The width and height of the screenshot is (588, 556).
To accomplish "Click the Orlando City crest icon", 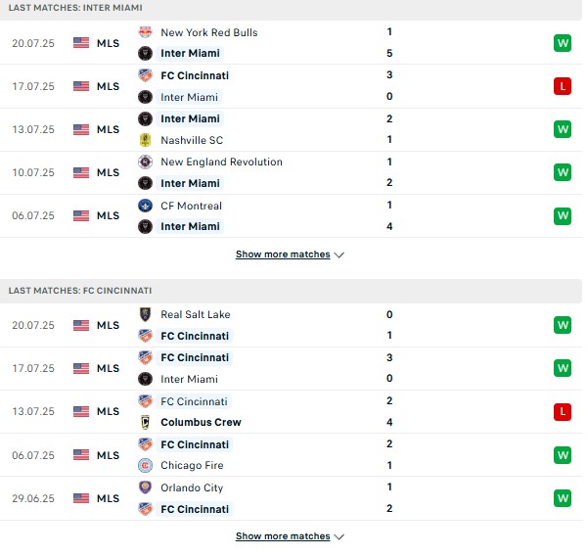I will click(145, 487).
